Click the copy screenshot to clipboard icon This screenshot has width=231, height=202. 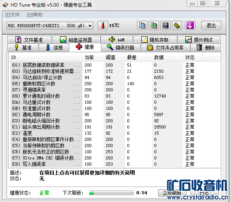click(154, 26)
